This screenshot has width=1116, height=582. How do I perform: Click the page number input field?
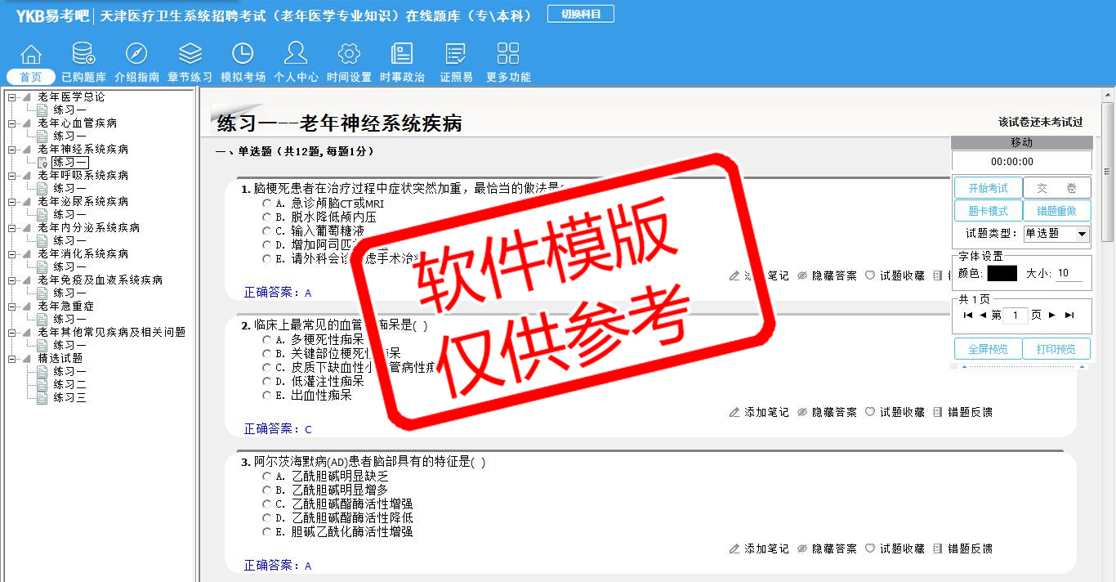pyautogui.click(x=1016, y=315)
